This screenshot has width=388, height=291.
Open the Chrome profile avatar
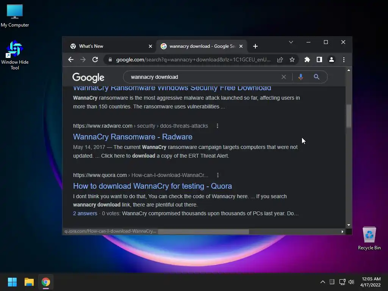click(331, 59)
